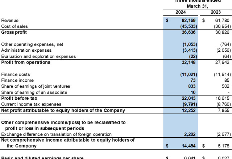Screen dimensions: 232x159
Task: Click Net comprehensive income value 5,178
Action: coord(223,146)
